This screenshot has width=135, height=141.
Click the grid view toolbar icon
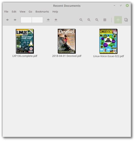pos(105,20)
